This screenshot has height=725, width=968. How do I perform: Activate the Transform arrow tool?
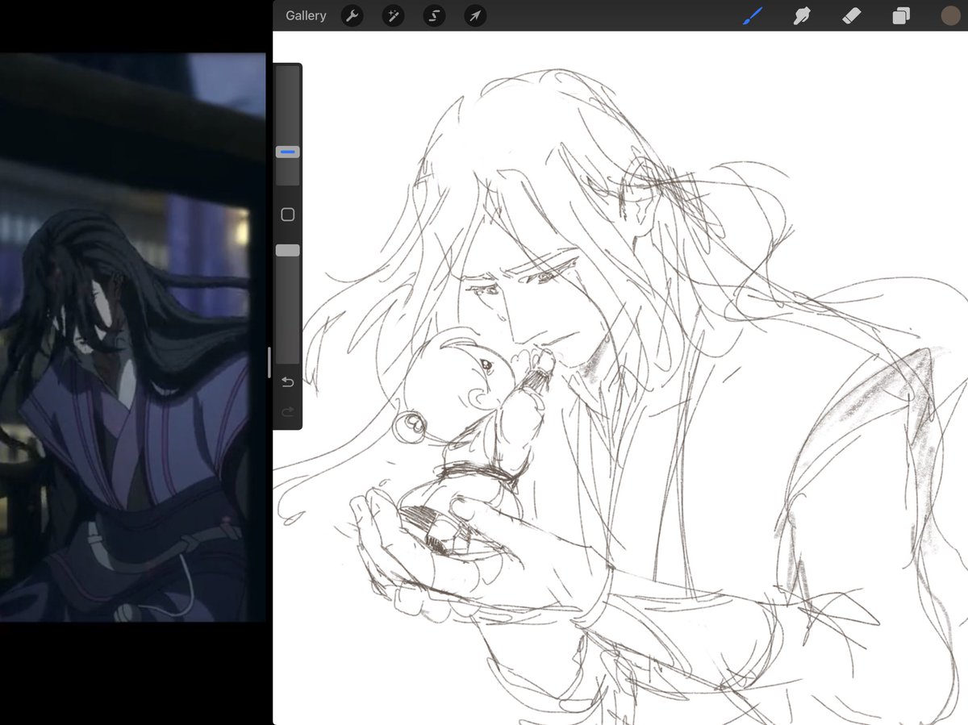pyautogui.click(x=475, y=15)
